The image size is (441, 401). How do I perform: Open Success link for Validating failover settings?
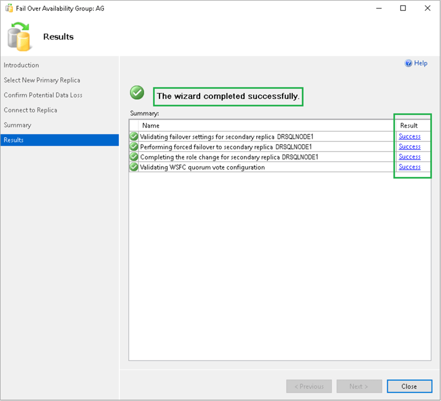coord(409,136)
